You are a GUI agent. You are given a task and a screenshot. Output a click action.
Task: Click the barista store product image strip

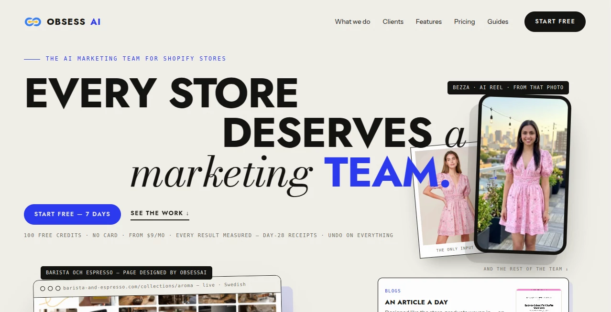[x=158, y=303]
